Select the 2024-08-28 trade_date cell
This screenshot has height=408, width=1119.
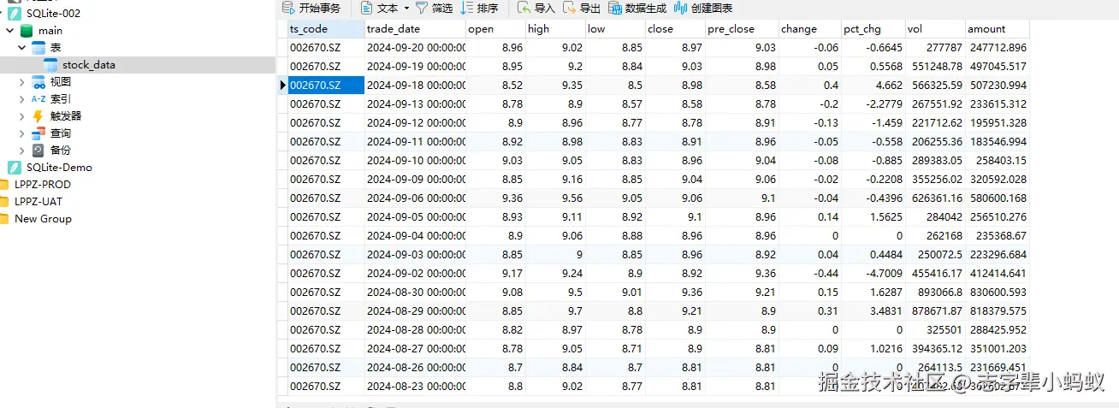click(x=416, y=330)
